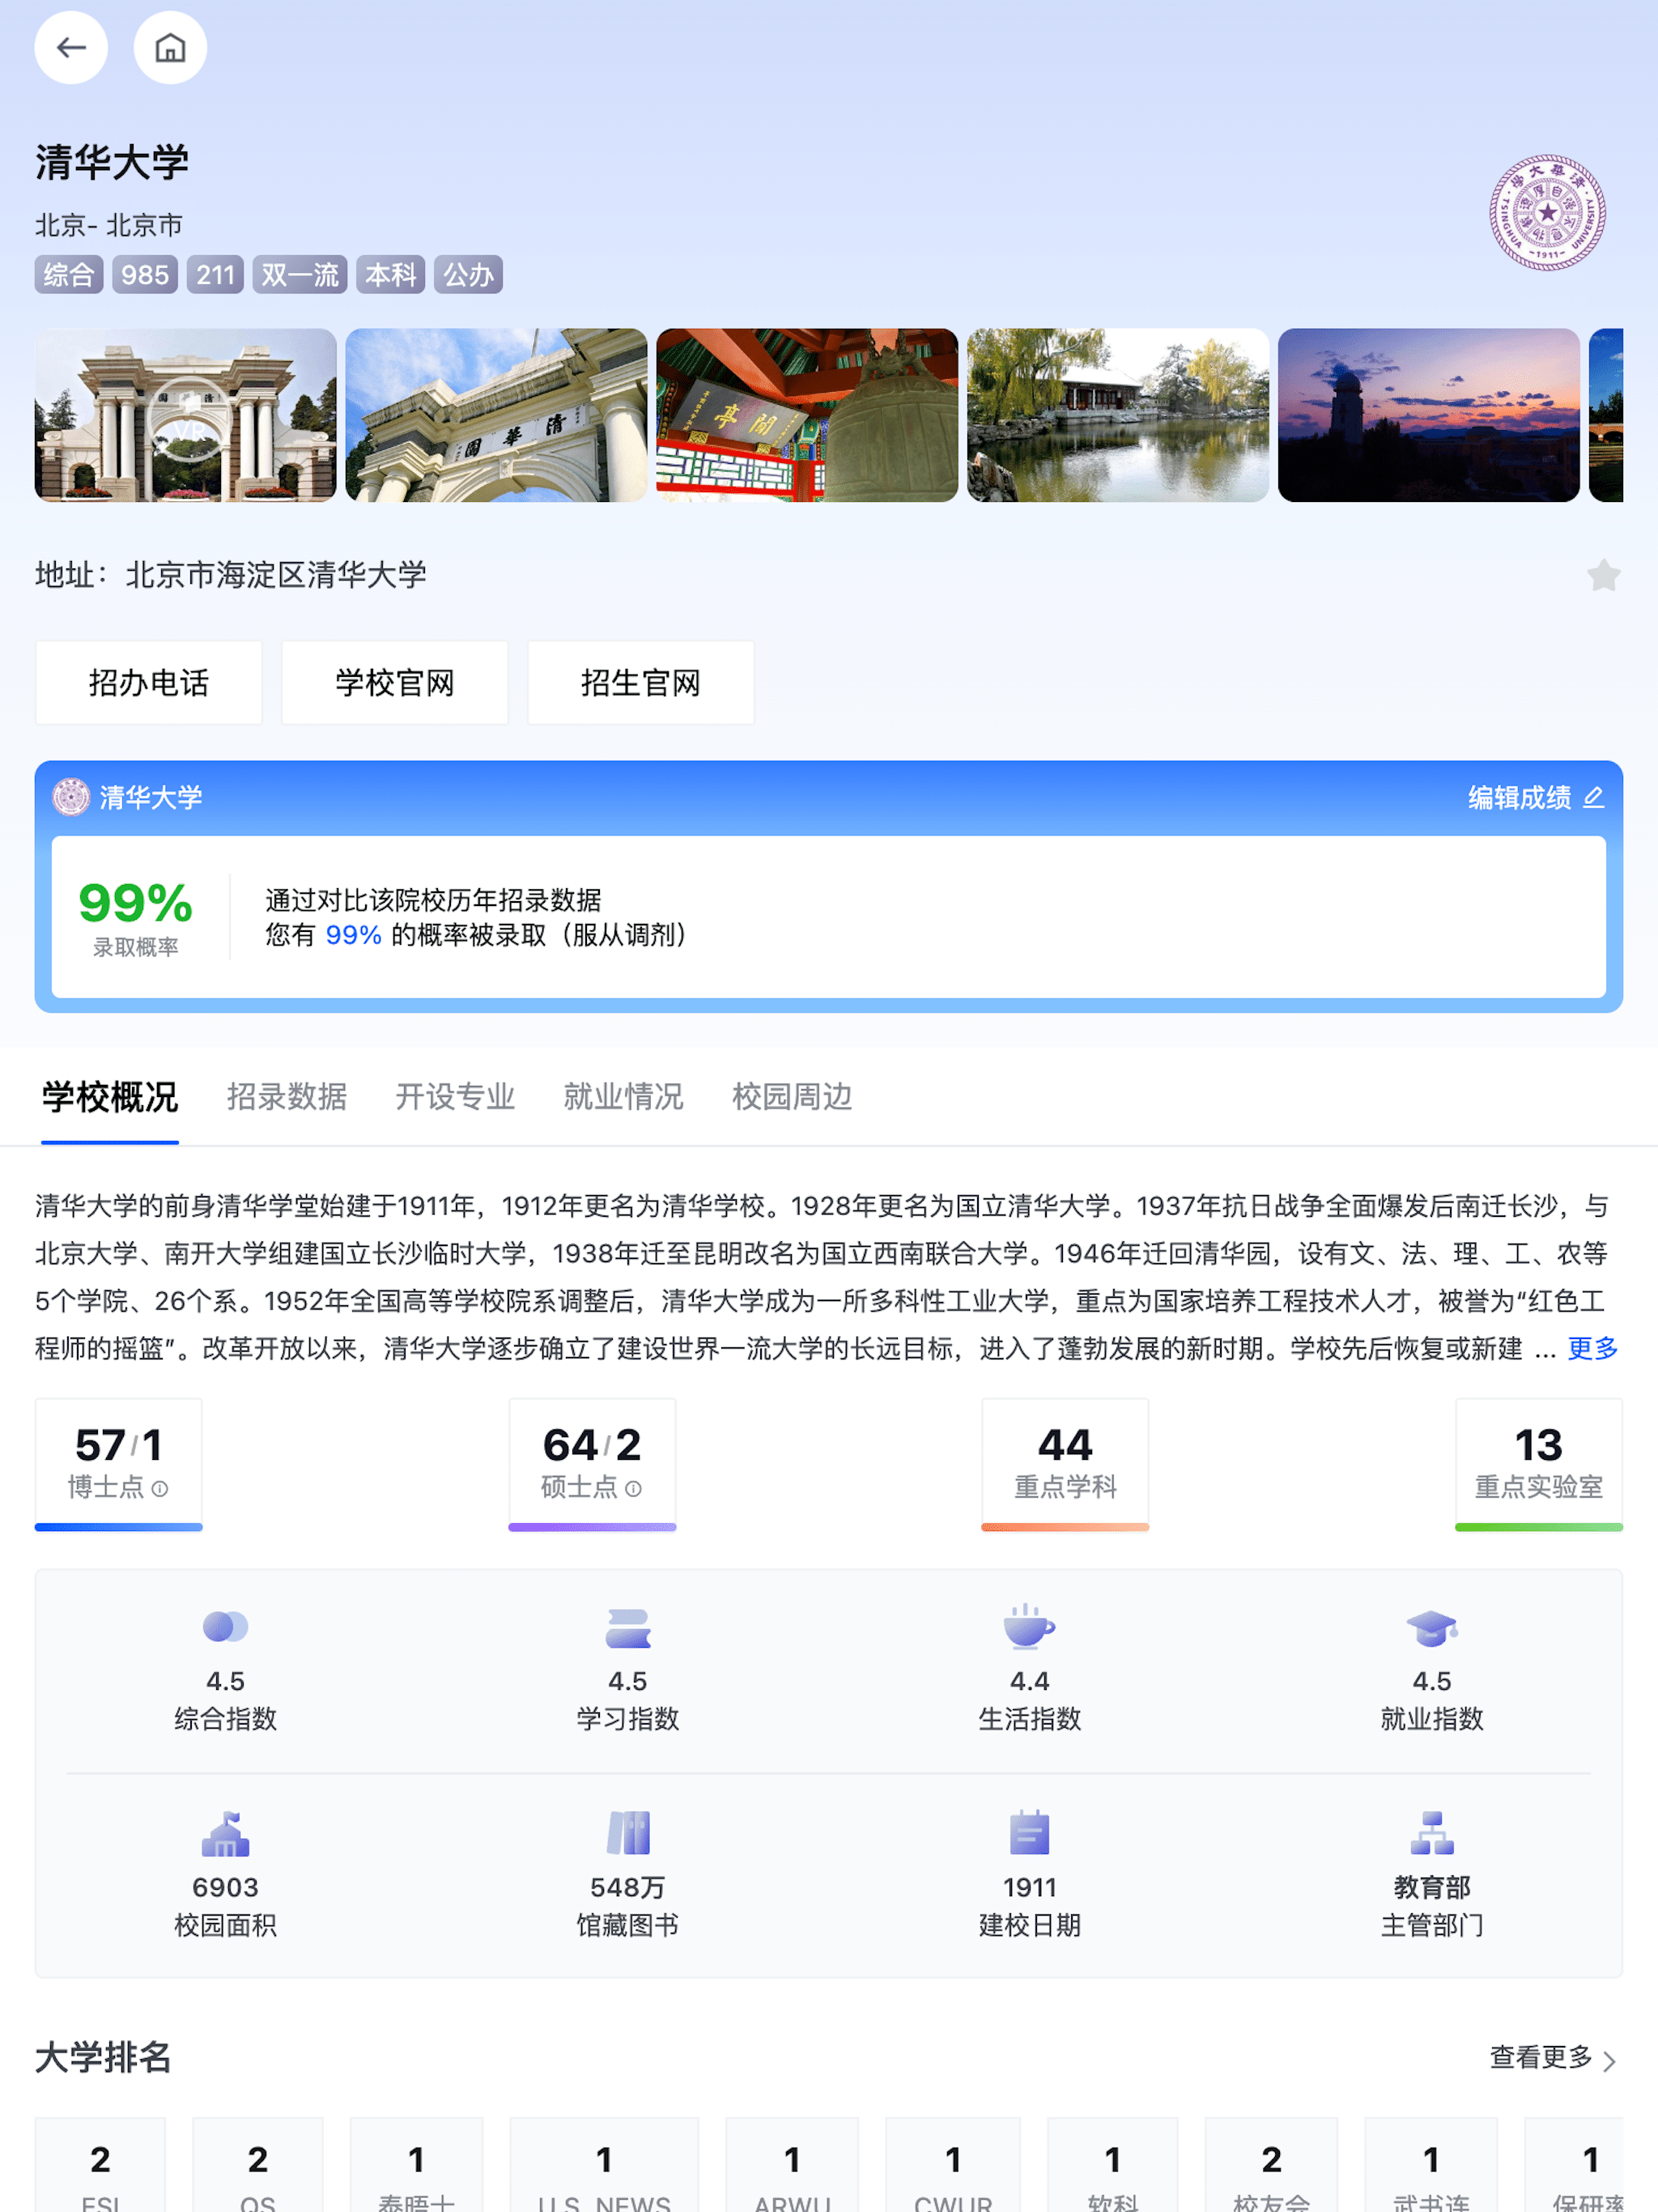Open the 57/1 博士点 card
This screenshot has width=1658, height=2212.
click(119, 1464)
